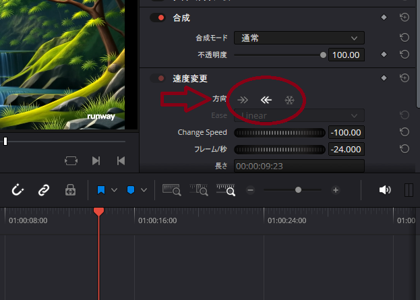This screenshot has width=420, height=300.
Task: Toggle timeline snapping magnet icon
Action: click(x=18, y=190)
